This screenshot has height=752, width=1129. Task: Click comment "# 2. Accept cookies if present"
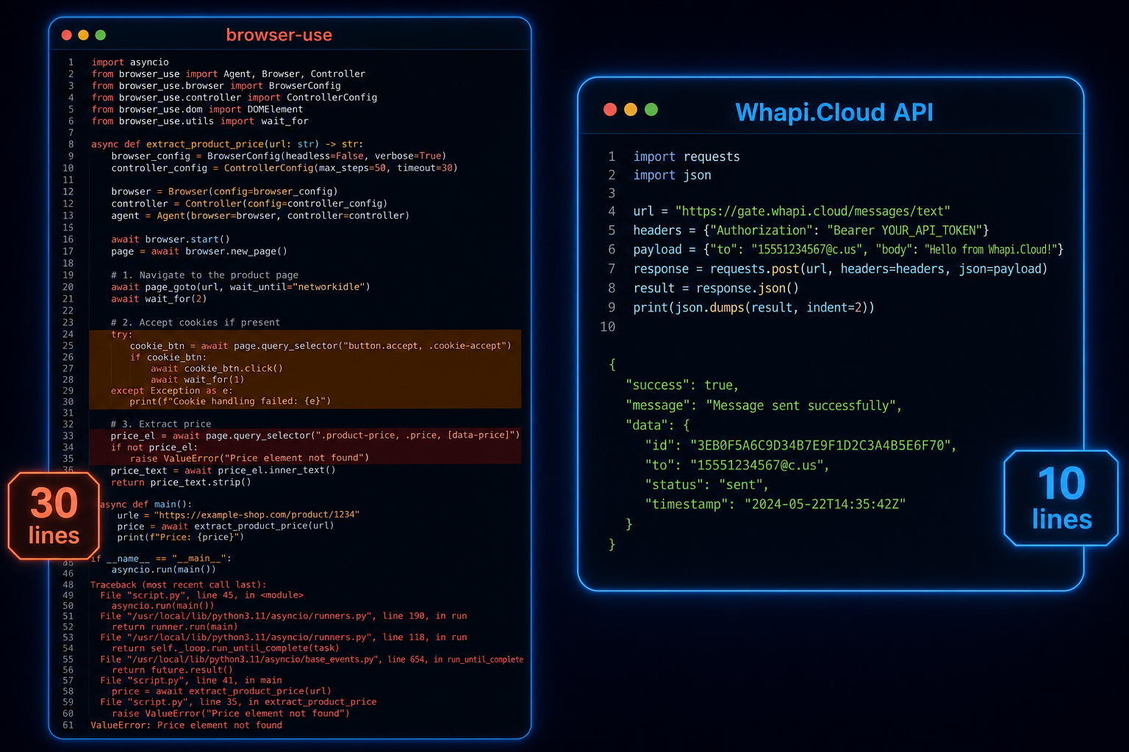196,322
